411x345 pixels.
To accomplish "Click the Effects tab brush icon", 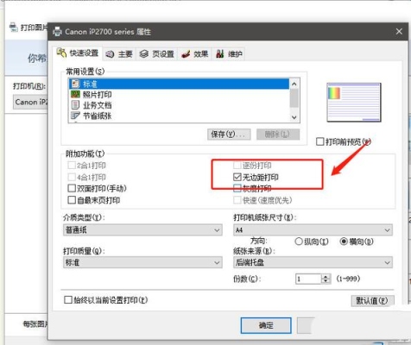I will tap(186, 53).
